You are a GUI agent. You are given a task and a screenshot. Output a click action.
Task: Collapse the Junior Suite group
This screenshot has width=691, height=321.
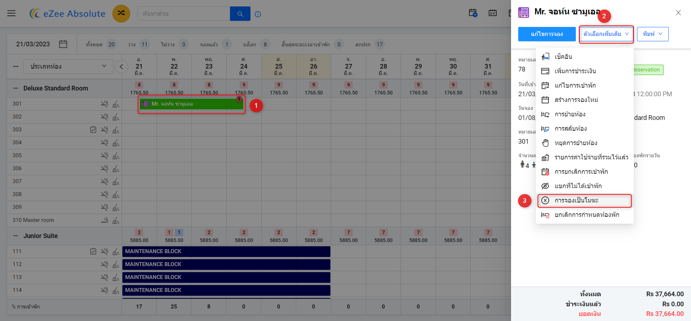(15, 236)
